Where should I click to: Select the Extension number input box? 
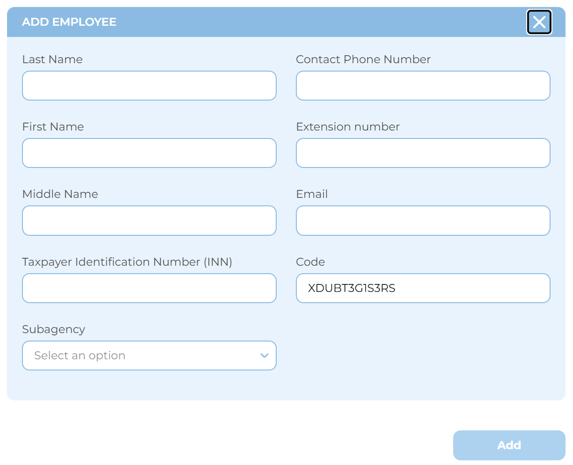coord(423,153)
